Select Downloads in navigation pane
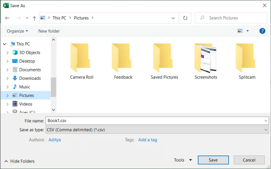The image size is (271, 169). point(30,78)
